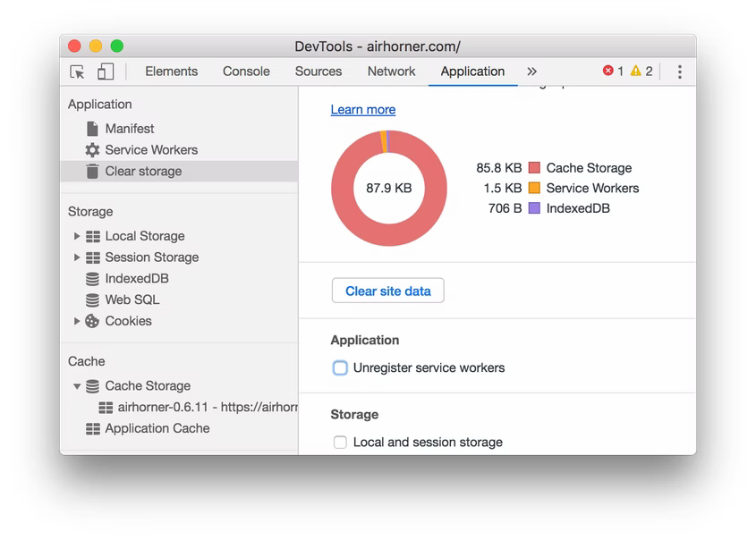Click the airhorner-0.6.11 cache grid icon
The image size is (756, 540).
[x=106, y=408]
